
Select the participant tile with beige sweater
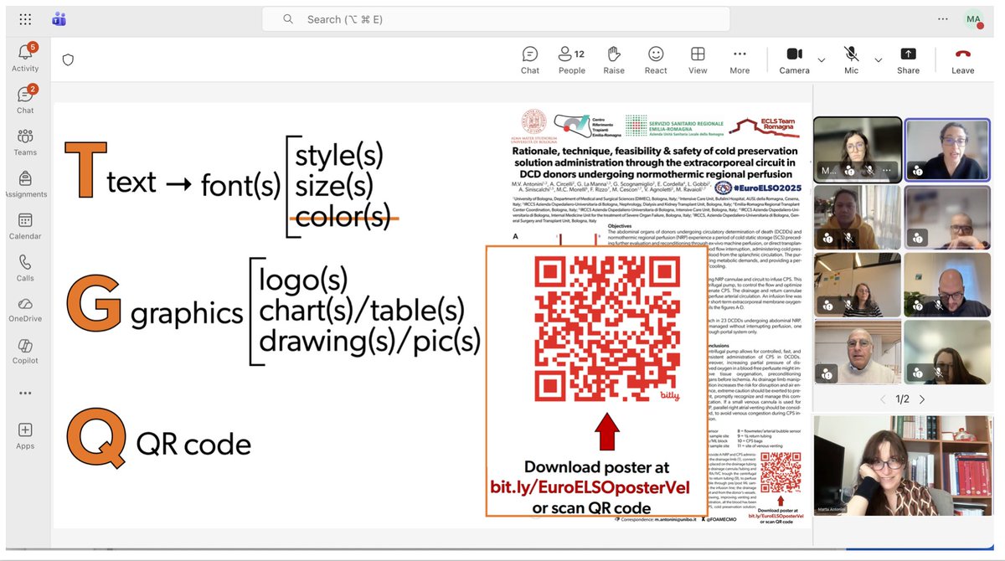pyautogui.click(x=858, y=353)
